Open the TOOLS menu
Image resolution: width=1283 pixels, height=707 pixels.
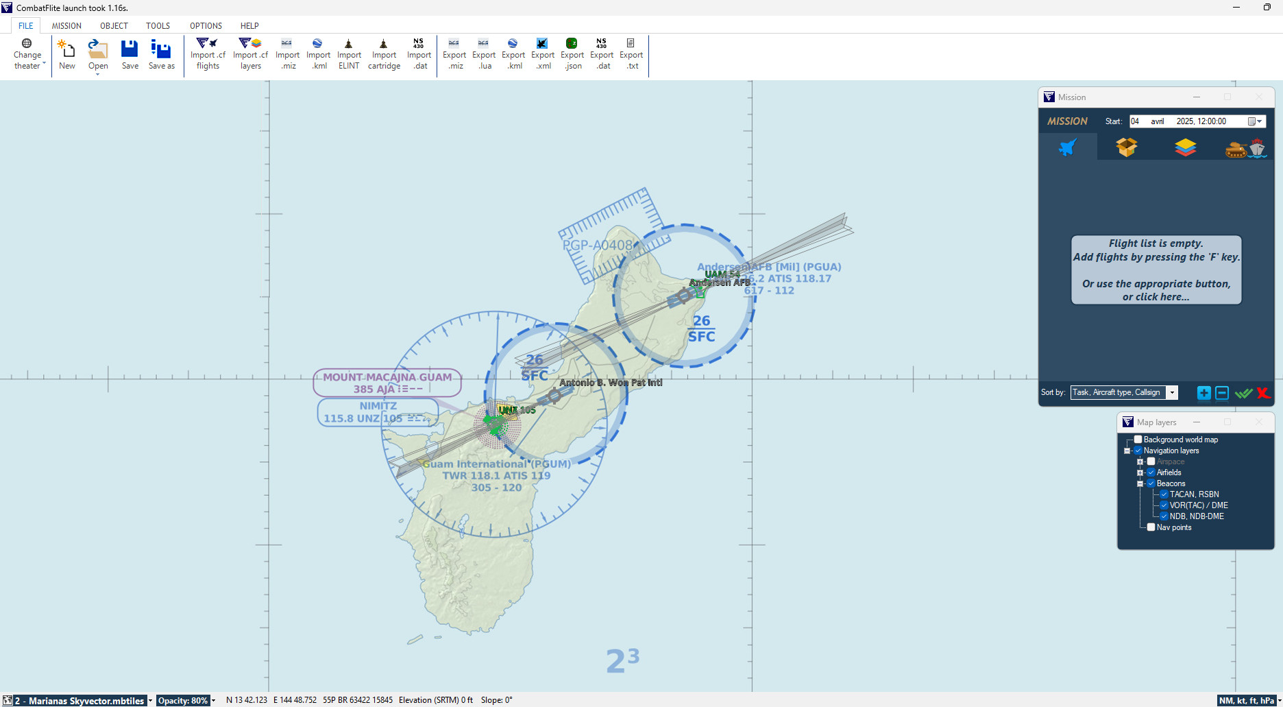[158, 25]
